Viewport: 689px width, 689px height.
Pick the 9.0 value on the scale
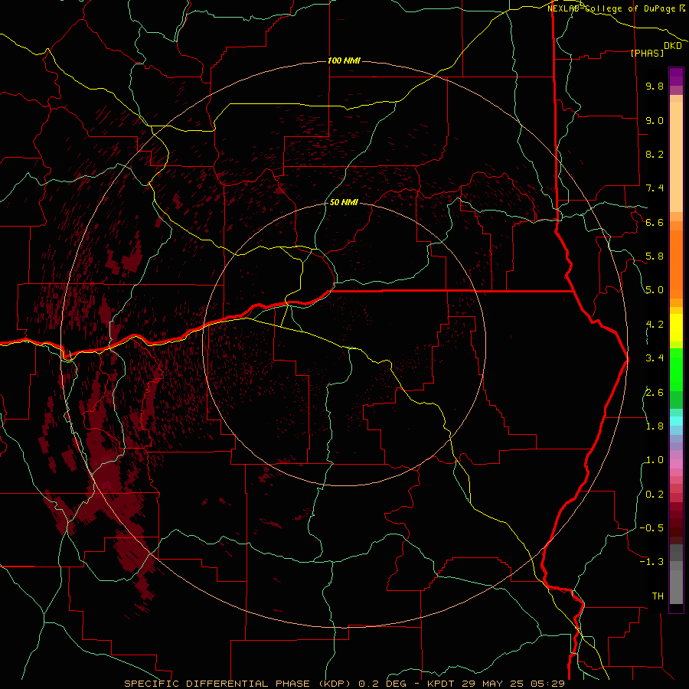point(655,120)
